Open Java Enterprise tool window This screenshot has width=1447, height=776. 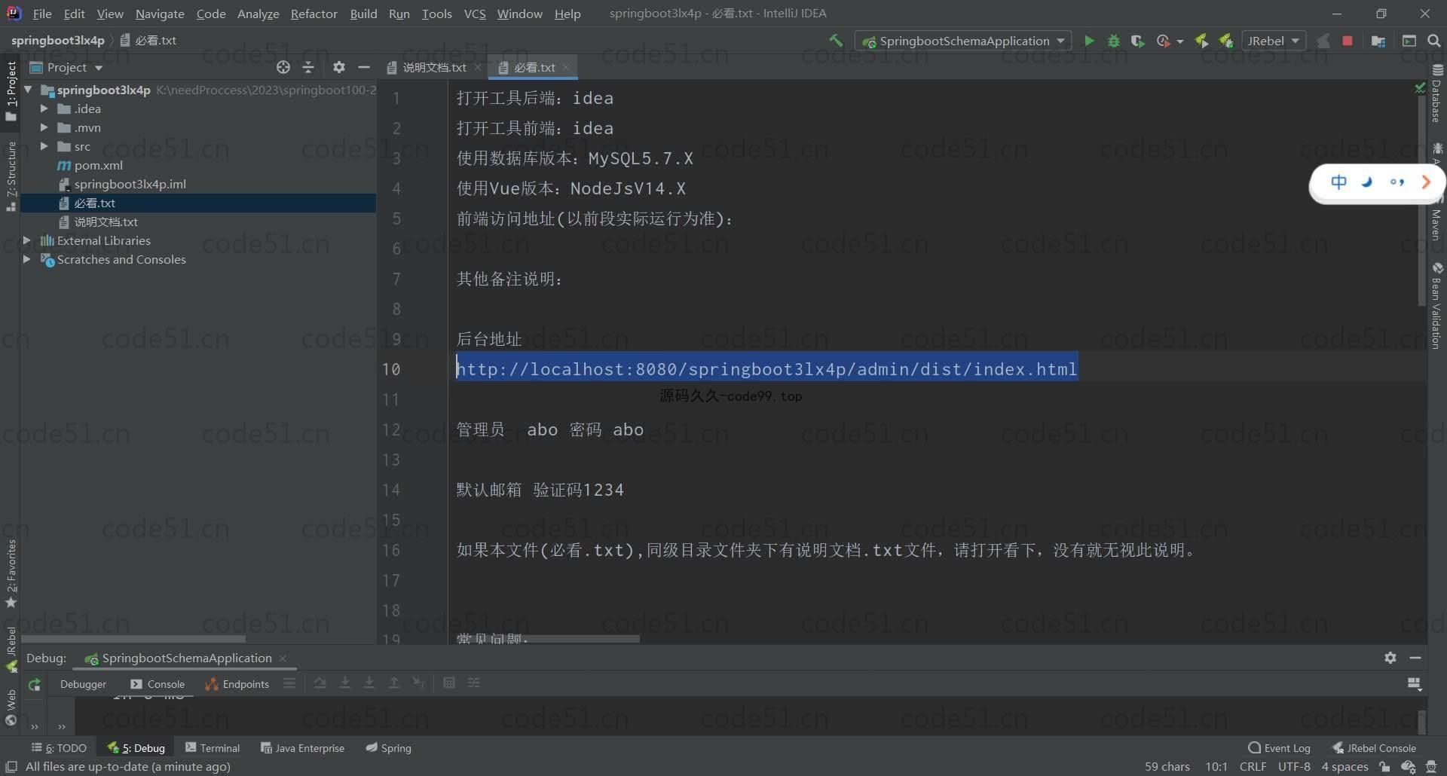302,748
